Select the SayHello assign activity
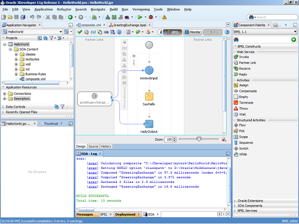The image size is (299, 224). pos(149,96)
